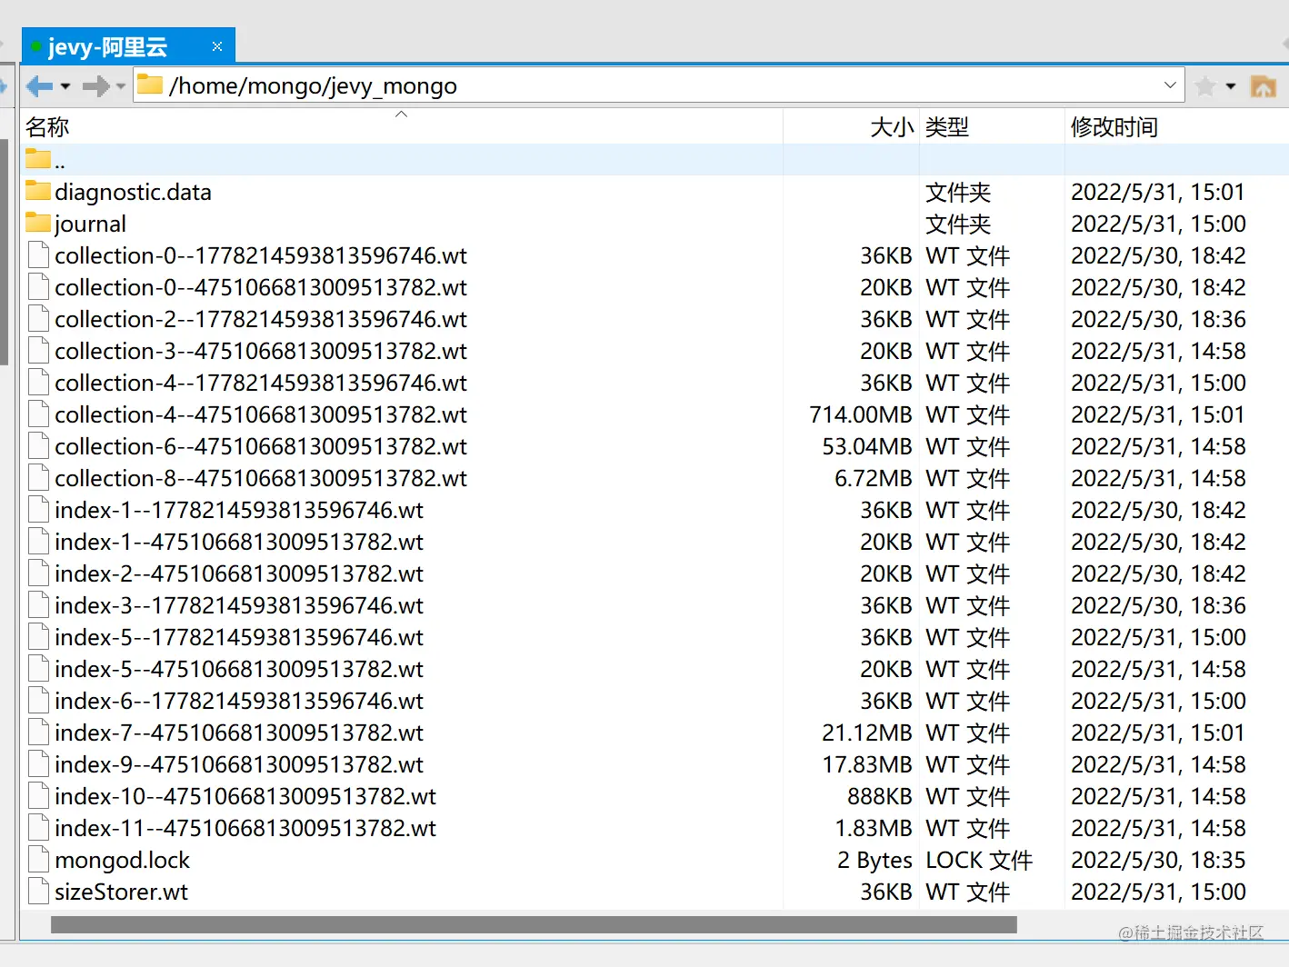Click file icon of index-5--4751066813009513782.wt
This screenshot has width=1289, height=967.
(38, 669)
